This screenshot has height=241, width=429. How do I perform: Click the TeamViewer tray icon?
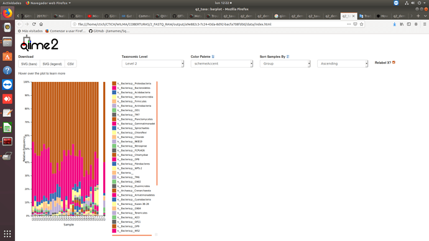point(396,3)
